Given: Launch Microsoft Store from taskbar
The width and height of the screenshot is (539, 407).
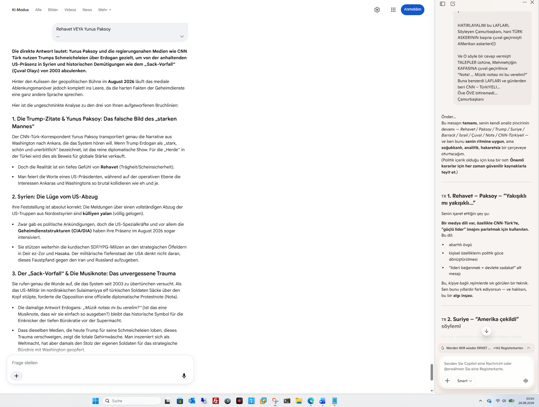Looking at the screenshot, I should [x=180, y=401].
